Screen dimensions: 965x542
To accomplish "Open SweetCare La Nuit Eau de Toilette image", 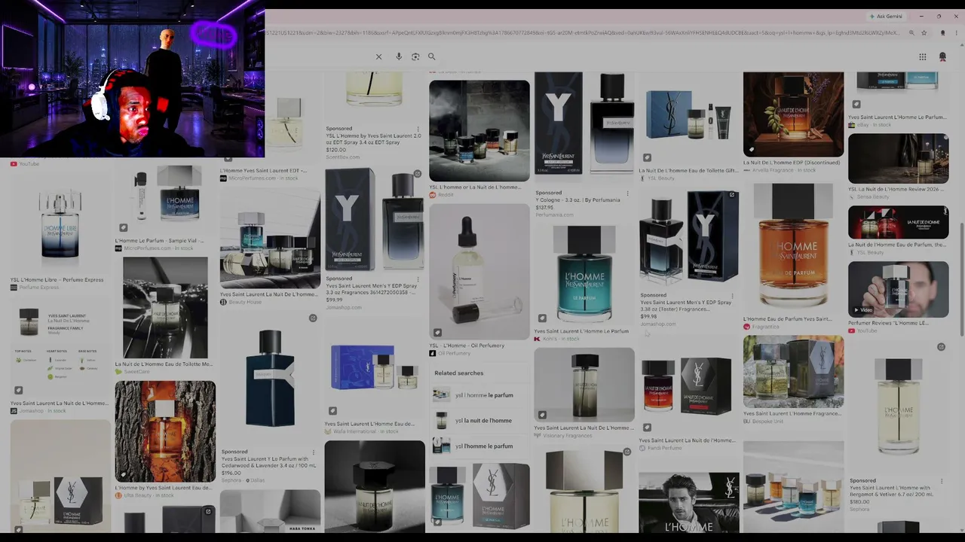I will pos(165,308).
